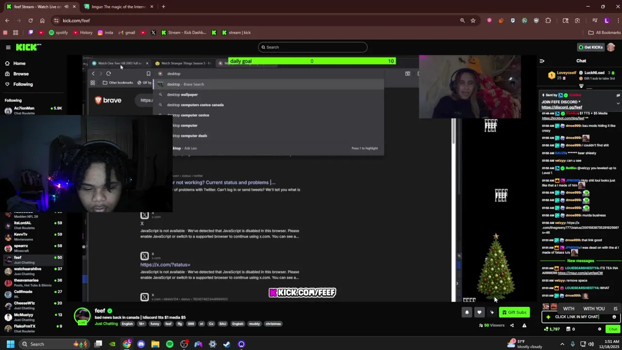622x350 pixels.
Task: Open Windows Start menu
Action: (x=10, y=344)
